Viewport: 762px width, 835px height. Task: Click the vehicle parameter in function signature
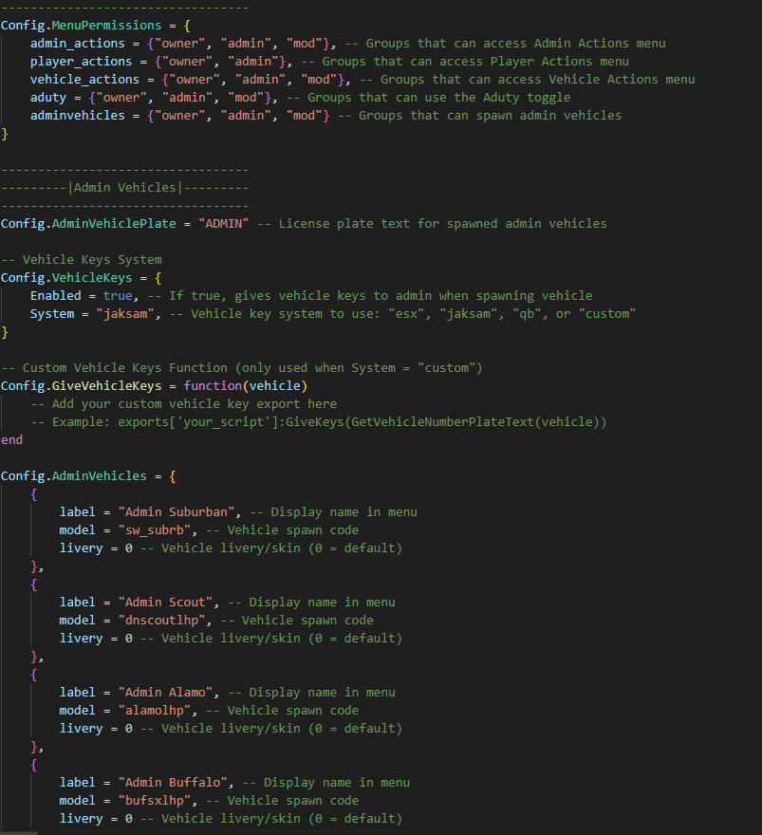[275, 386]
